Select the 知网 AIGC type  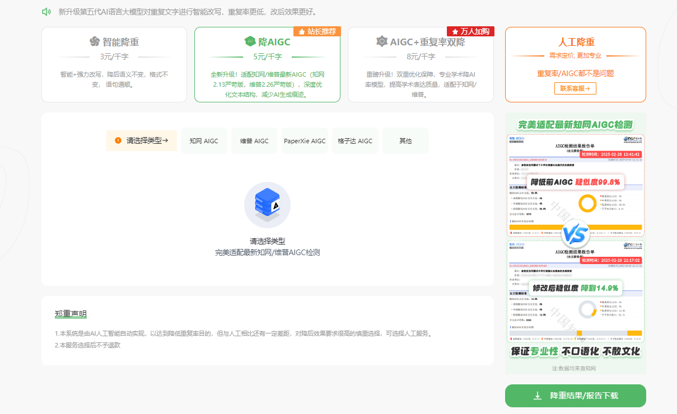point(204,141)
